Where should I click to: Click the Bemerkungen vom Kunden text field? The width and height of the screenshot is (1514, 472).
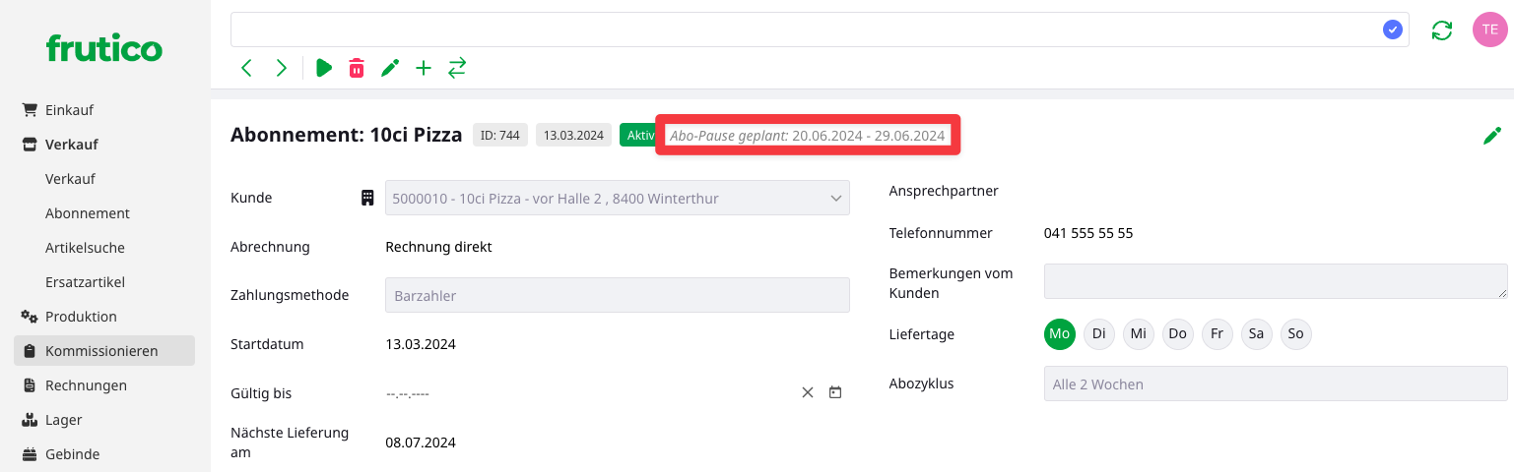(x=1275, y=281)
